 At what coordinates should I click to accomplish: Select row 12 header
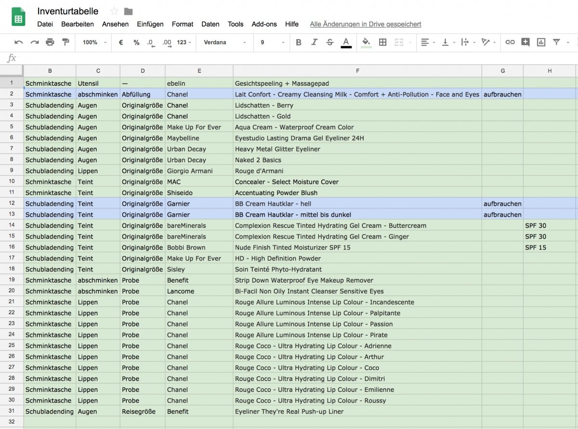12,204
